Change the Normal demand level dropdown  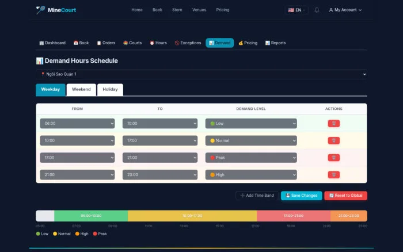pyautogui.click(x=251, y=140)
